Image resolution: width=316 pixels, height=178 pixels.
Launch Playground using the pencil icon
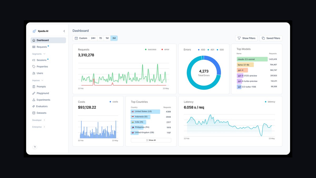click(34, 93)
